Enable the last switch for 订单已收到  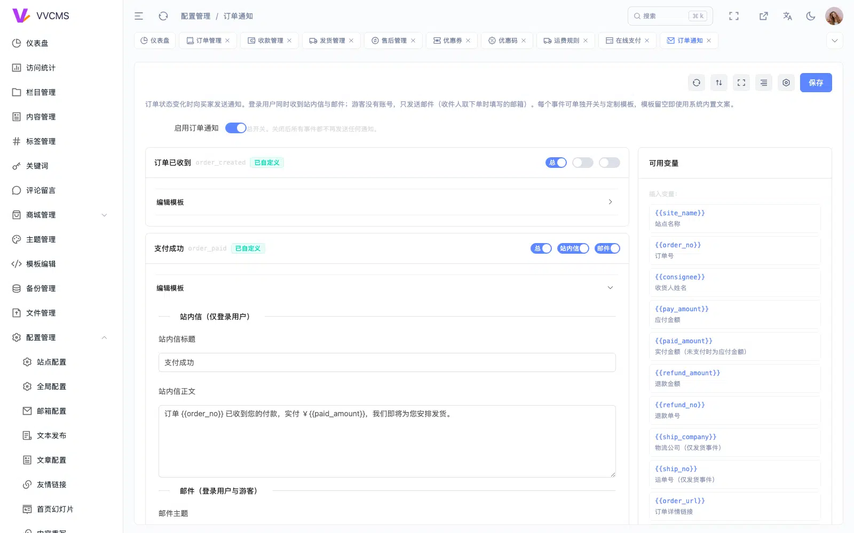click(610, 163)
